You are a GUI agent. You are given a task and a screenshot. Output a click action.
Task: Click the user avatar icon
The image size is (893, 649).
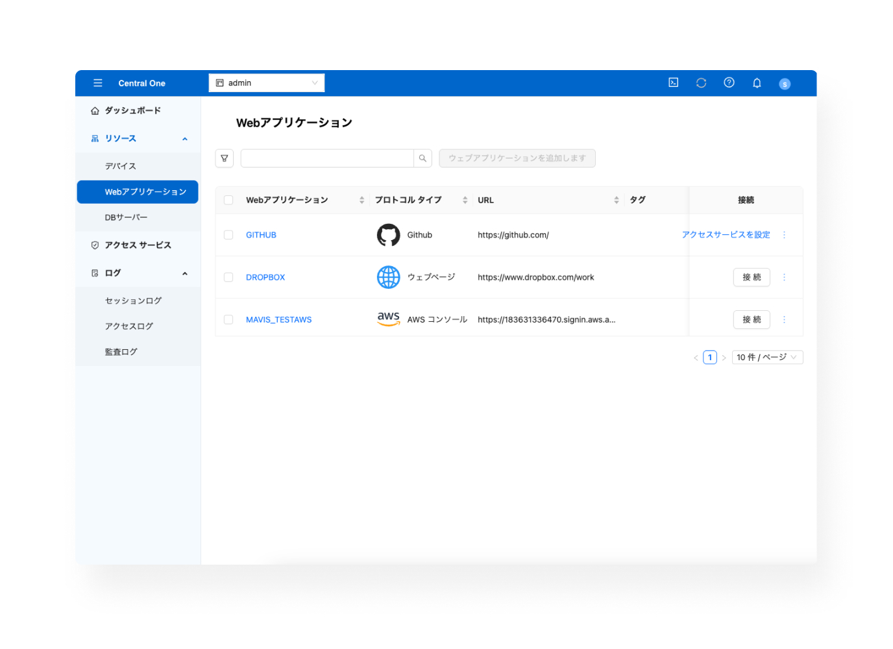[785, 84]
